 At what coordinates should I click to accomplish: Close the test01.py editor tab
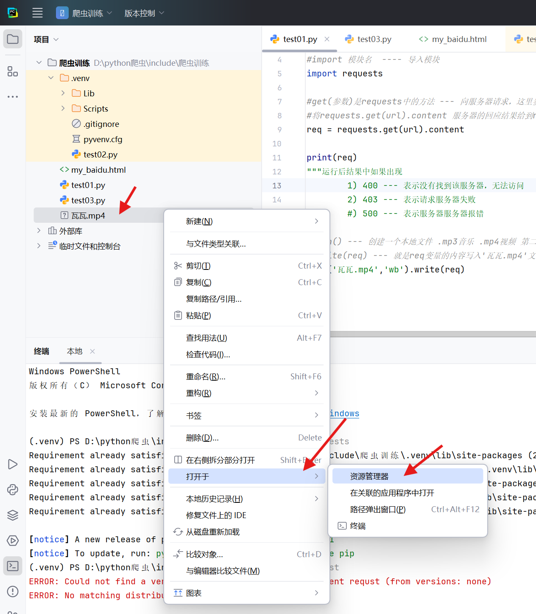pyautogui.click(x=327, y=39)
